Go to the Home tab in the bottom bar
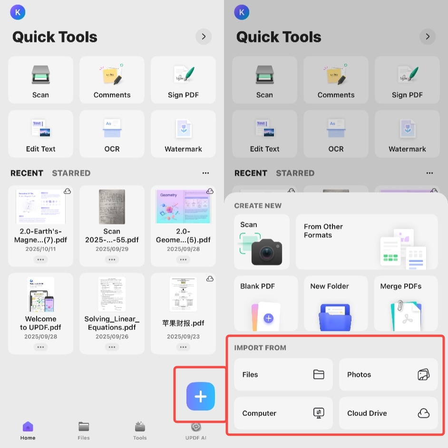This screenshot has width=448, height=448. pos(28,431)
